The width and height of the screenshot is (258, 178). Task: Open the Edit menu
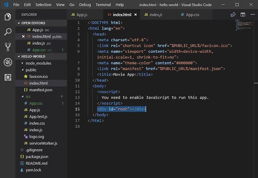27,5
